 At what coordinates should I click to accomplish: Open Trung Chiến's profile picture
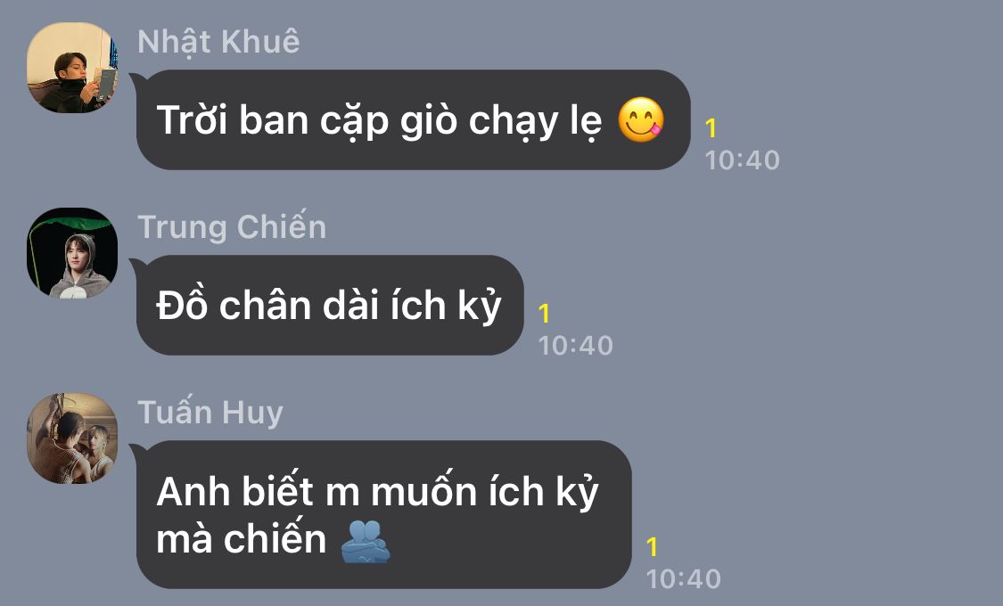coord(72,253)
